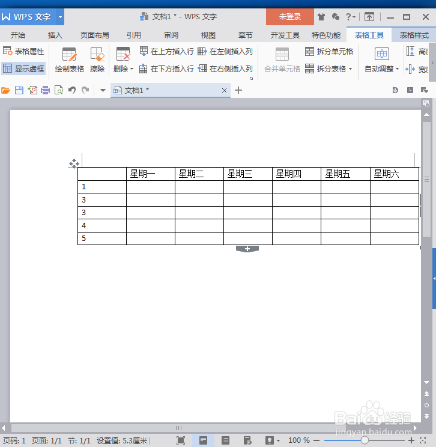The image size is (436, 447).
Task: Click the table move handle cross icon
Action: tap(74, 163)
